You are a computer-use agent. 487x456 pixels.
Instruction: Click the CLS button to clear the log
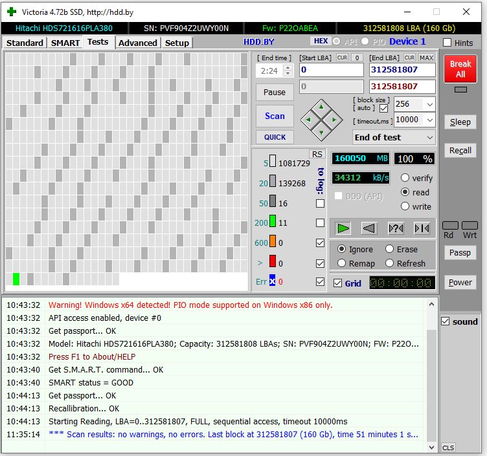[448, 448]
